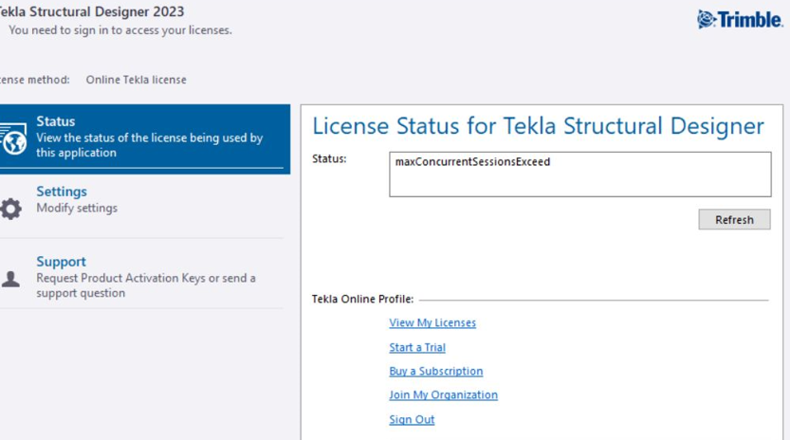Click the sign-in required message text

(x=119, y=30)
